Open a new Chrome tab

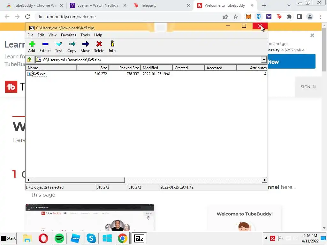click(x=264, y=5)
